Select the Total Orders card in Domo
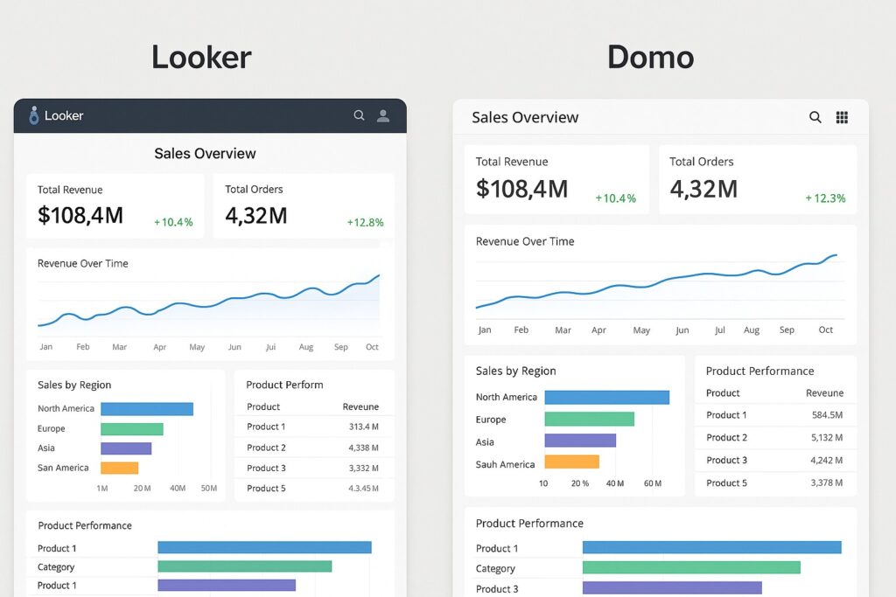The width and height of the screenshot is (896, 597). point(758,179)
